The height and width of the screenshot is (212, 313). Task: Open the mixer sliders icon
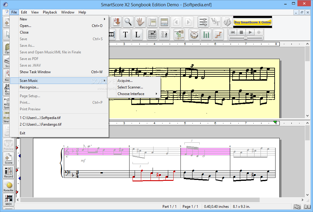(203, 22)
